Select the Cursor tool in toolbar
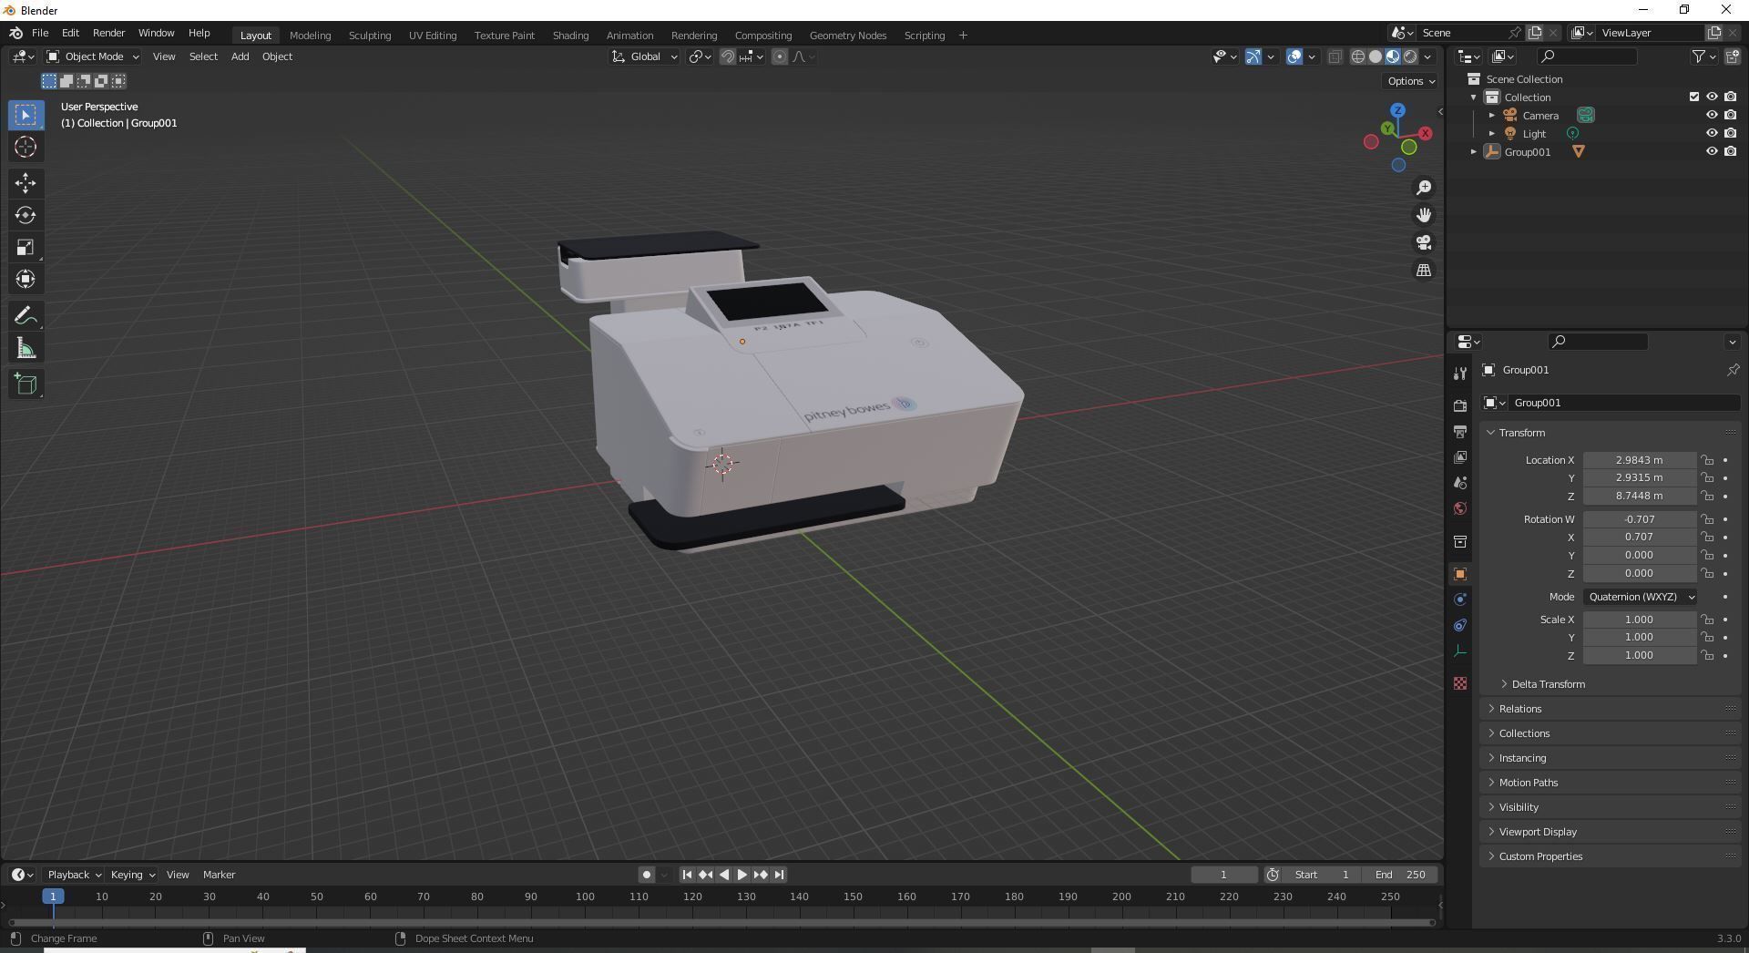The image size is (1749, 953). [26, 147]
